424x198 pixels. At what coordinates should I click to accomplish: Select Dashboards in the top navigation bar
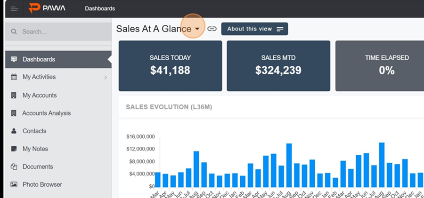(100, 8)
